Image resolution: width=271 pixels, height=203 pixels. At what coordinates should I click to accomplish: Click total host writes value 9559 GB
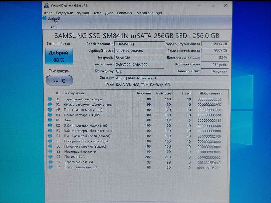tap(215, 51)
